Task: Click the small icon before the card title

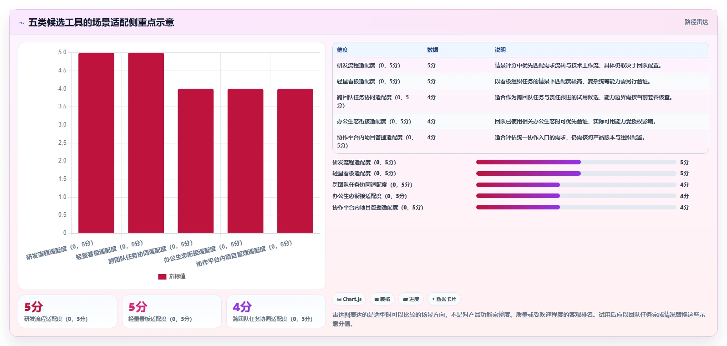Action: point(21,23)
